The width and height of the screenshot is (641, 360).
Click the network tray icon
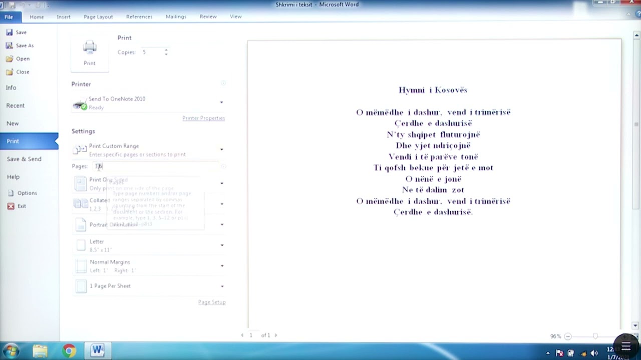[x=582, y=353]
